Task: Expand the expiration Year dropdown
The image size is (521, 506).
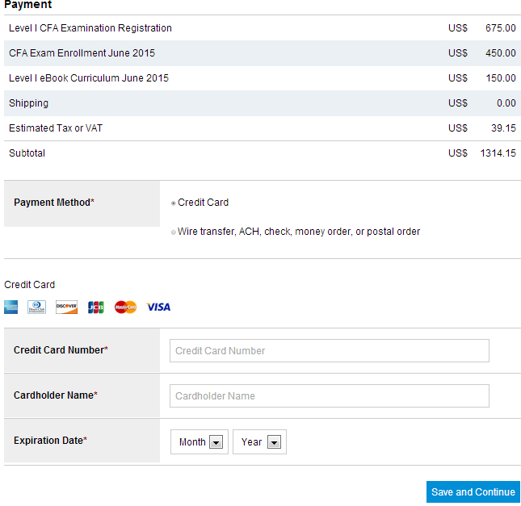Action: pos(259,441)
